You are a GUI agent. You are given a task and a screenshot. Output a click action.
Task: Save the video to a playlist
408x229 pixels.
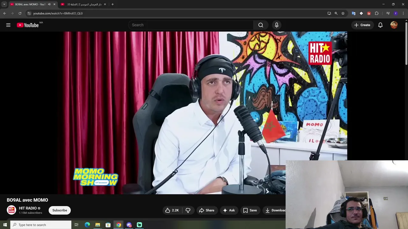click(250, 210)
